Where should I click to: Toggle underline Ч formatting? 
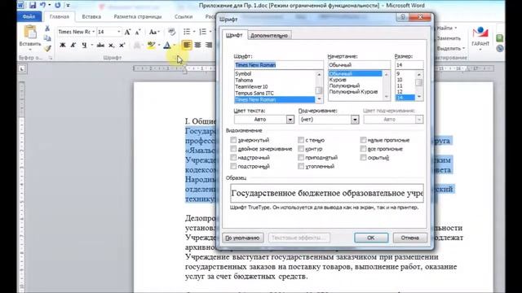tap(84, 45)
